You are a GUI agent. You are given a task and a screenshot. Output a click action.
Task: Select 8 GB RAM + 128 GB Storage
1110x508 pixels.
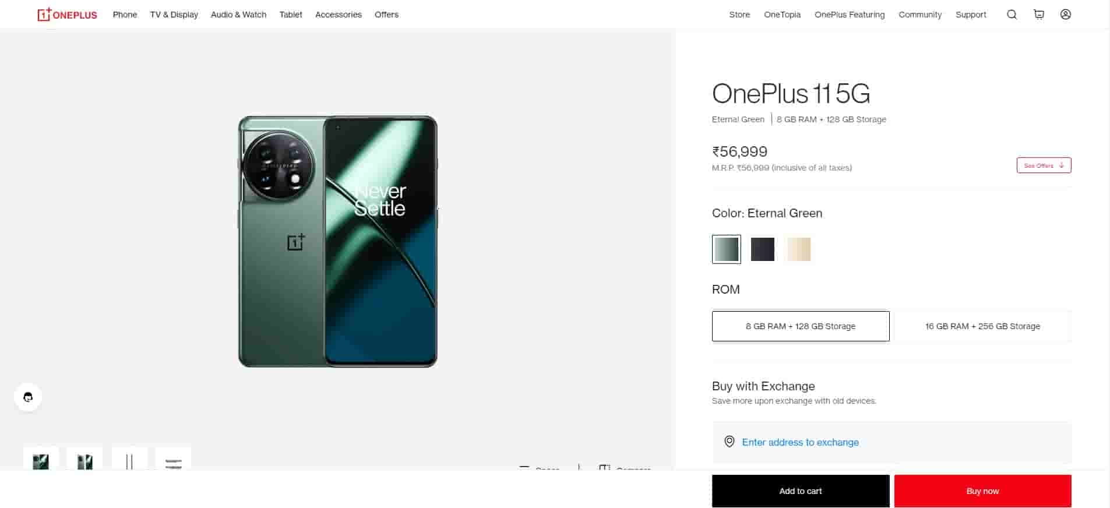coord(800,326)
